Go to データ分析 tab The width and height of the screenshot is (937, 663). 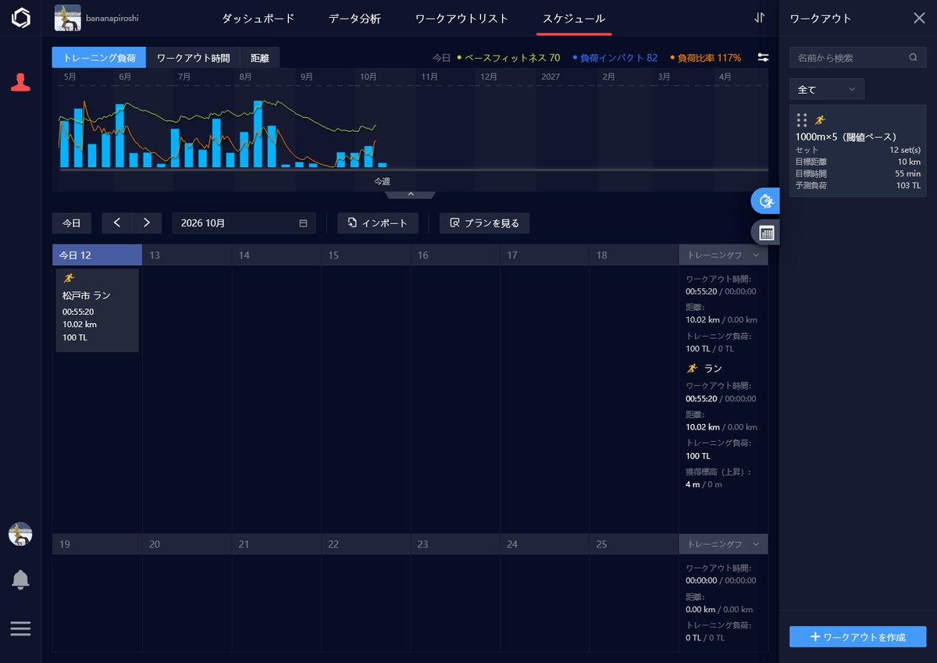coord(354,18)
